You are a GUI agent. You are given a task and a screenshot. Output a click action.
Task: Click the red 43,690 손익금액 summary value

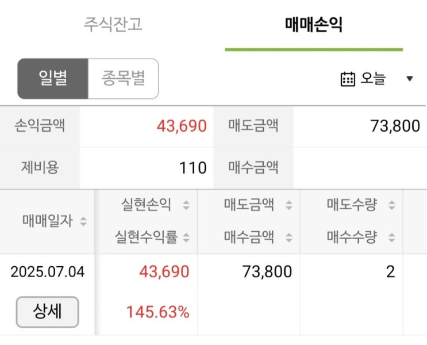pos(181,126)
